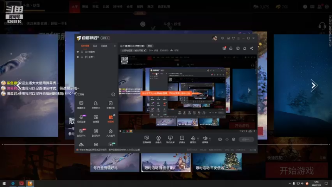Mute the 扬声器 speaker in the bottom bar
The image size is (332, 187).
pyautogui.click(x=205, y=140)
